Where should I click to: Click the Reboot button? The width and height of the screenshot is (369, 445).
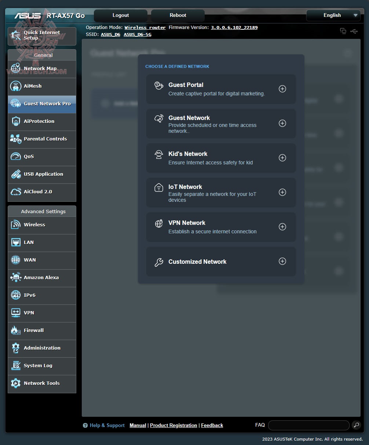click(x=178, y=15)
